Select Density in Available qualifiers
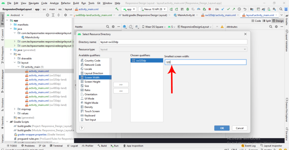Viewport: 289px width, 150px height. click(89, 107)
